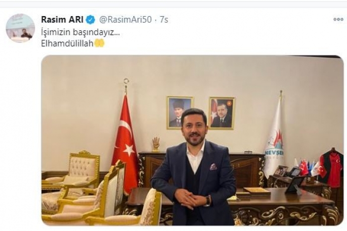Click the tweet text İşimizin başındayız...
Viewport: 347px width, 231px height.
tap(80, 32)
